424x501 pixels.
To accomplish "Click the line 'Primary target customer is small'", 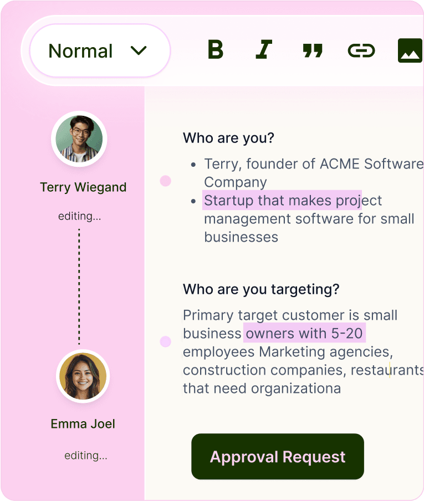I will pos(290,315).
